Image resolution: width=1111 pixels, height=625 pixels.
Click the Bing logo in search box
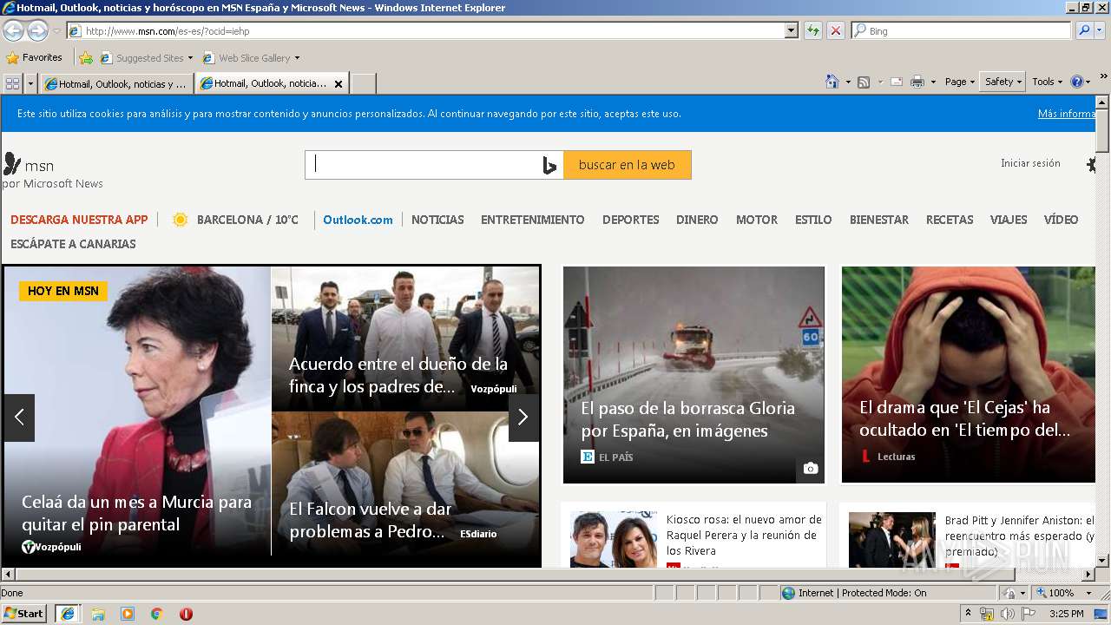tap(549, 165)
